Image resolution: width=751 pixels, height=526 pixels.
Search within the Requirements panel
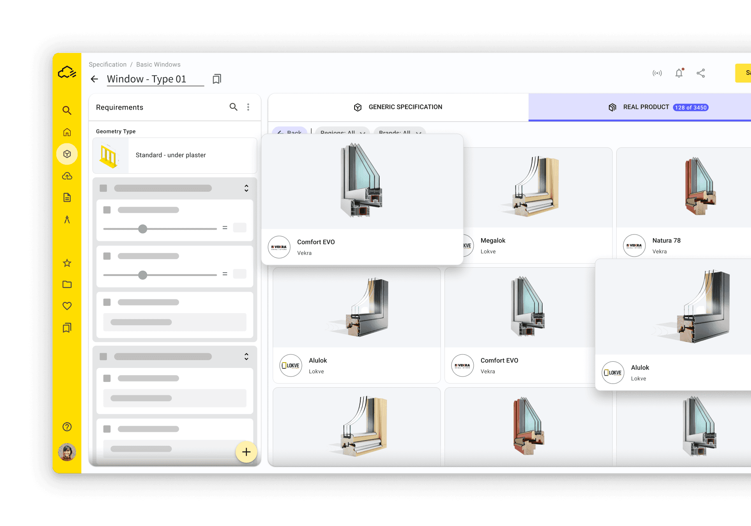tap(233, 107)
